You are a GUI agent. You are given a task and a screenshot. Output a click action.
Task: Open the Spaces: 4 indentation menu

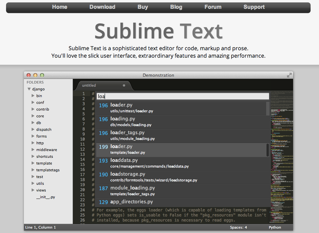(238, 227)
